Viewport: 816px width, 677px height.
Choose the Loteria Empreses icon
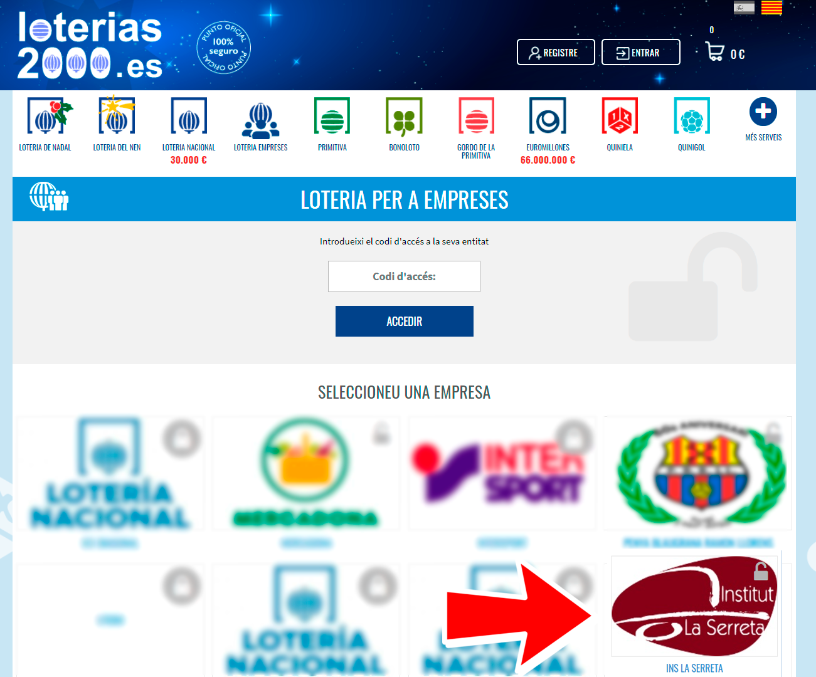tap(260, 120)
